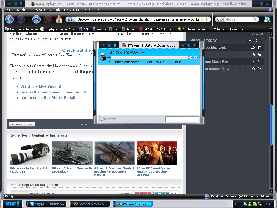Image resolution: width=277 pixels, height=208 pixels.
Task: Click the URL address bar
Action: point(138,19)
